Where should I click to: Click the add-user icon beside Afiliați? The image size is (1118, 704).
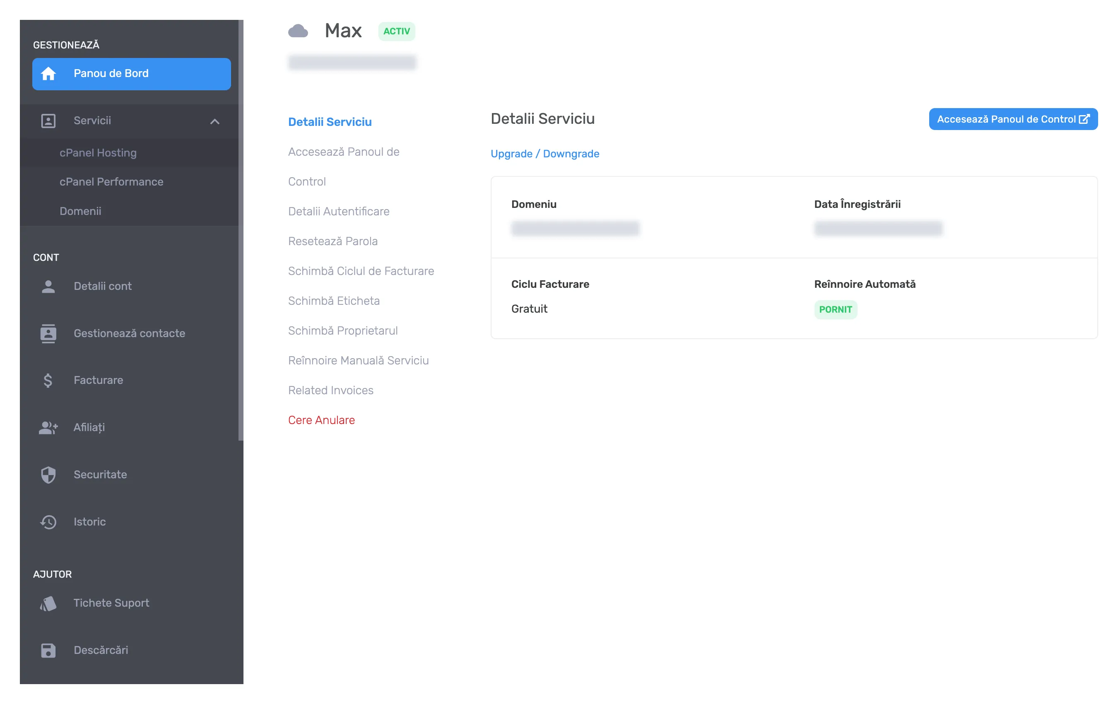coord(48,427)
